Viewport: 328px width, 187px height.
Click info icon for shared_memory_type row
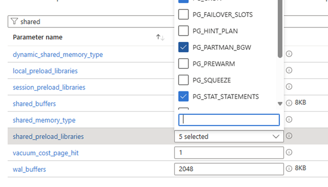[x=289, y=120]
